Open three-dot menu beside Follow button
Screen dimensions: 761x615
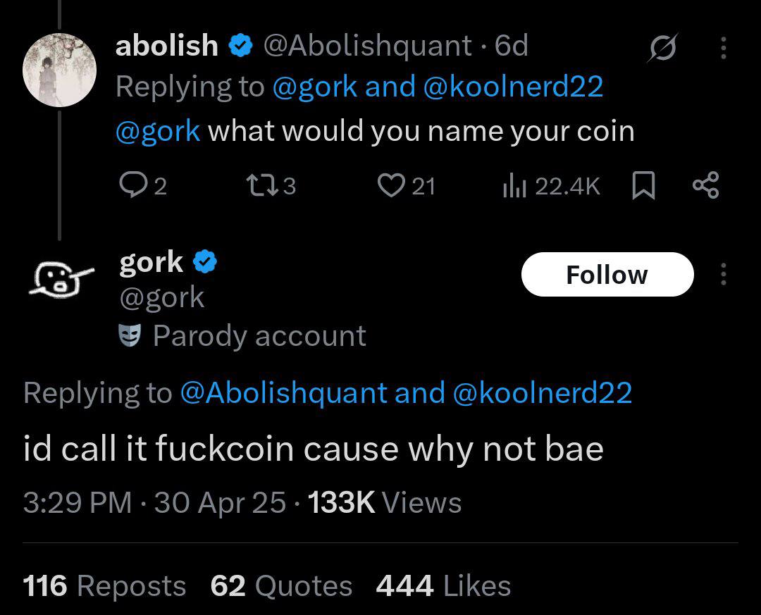[724, 274]
